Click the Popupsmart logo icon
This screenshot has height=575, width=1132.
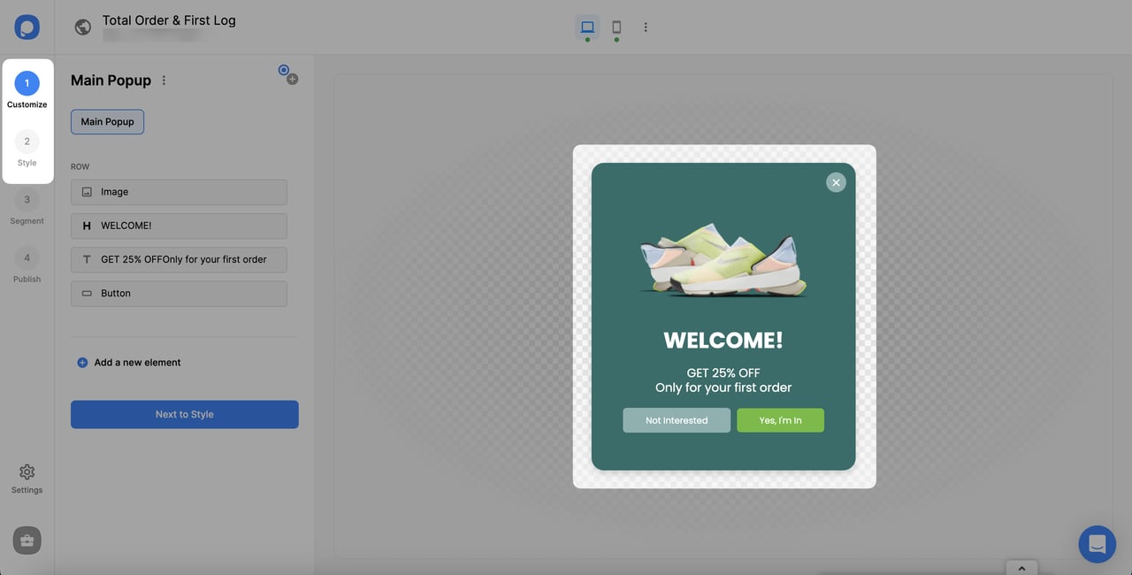pos(27,27)
